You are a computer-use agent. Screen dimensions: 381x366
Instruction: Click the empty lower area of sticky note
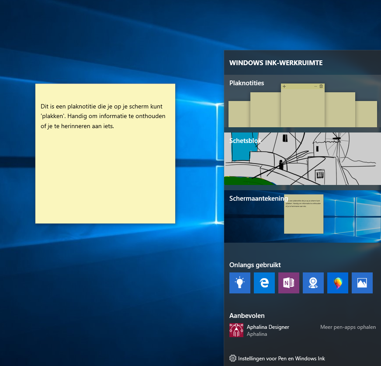tap(105, 184)
